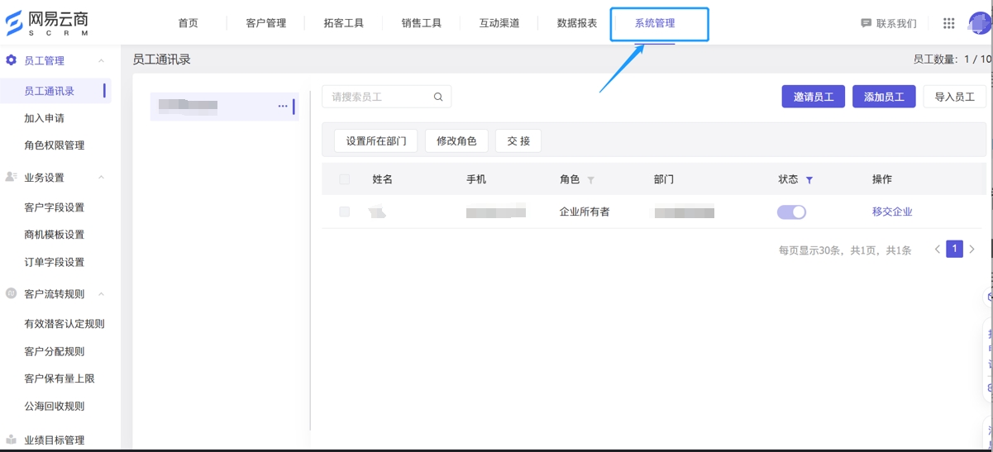Image resolution: width=993 pixels, height=452 pixels.
Task: Open the 数据报表 top menu
Action: tap(576, 23)
